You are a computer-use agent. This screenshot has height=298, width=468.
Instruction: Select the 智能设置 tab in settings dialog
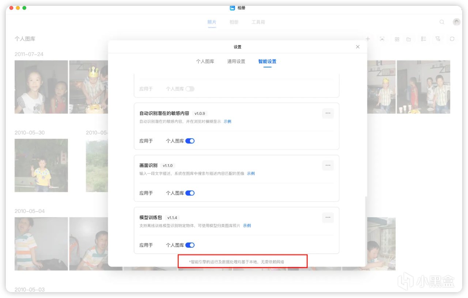(x=267, y=62)
